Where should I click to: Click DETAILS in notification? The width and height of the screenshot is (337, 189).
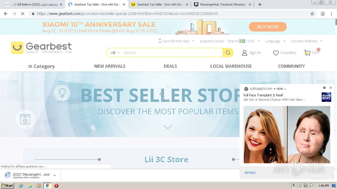coord(250,173)
